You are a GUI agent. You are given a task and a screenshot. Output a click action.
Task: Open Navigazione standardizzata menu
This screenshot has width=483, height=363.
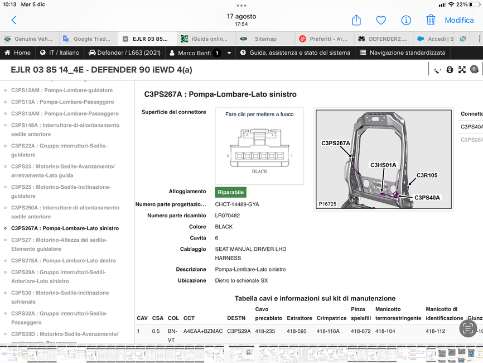tap(403, 52)
